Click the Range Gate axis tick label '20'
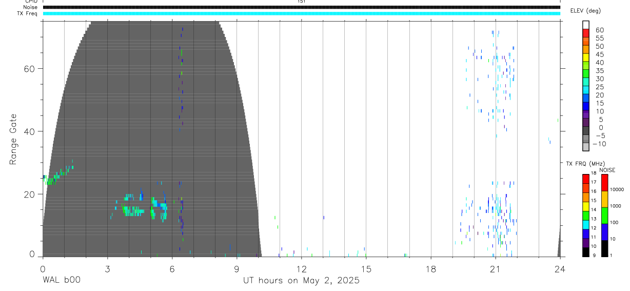630x291 pixels. pos(30,194)
